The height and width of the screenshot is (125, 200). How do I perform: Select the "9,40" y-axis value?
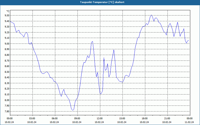coord(7,21)
